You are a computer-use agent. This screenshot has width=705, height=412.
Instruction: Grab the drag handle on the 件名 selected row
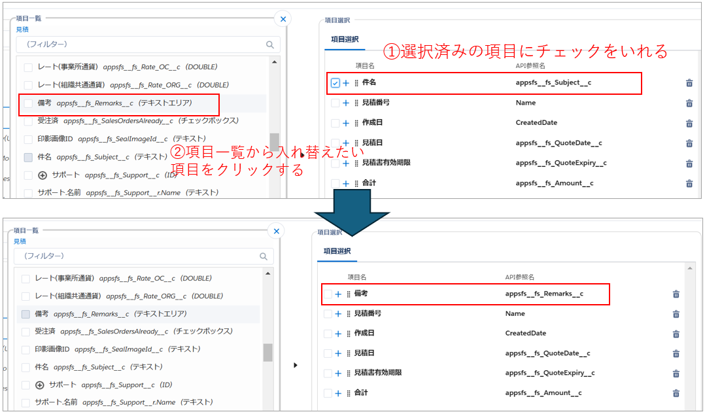[x=356, y=83]
